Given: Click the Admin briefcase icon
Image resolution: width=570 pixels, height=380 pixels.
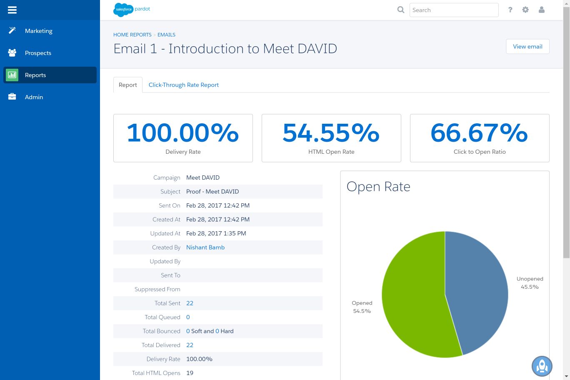Looking at the screenshot, I should click(x=12, y=97).
